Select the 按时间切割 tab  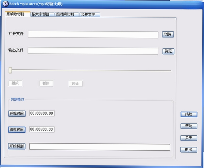click(67, 14)
